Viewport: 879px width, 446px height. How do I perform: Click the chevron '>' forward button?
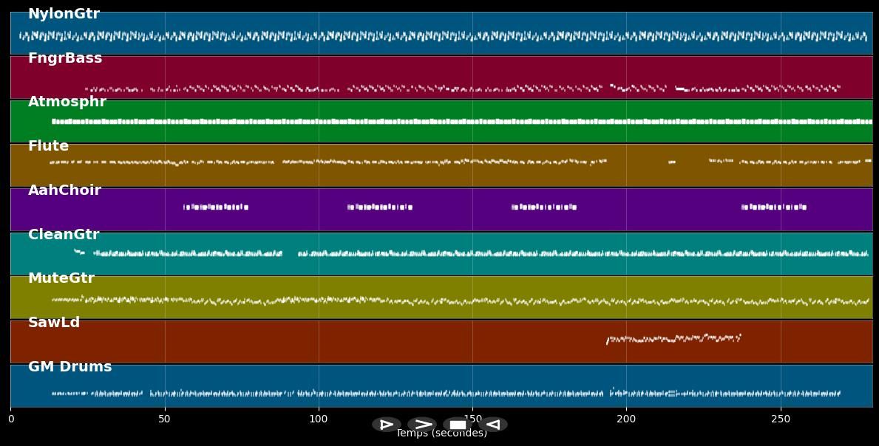click(x=422, y=425)
